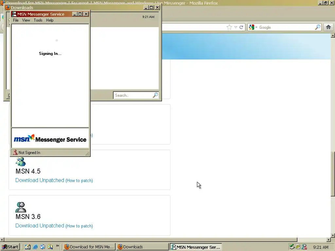335x251 pixels.
Task: Open How to patch for MSN 4.5
Action: pyautogui.click(x=79, y=180)
